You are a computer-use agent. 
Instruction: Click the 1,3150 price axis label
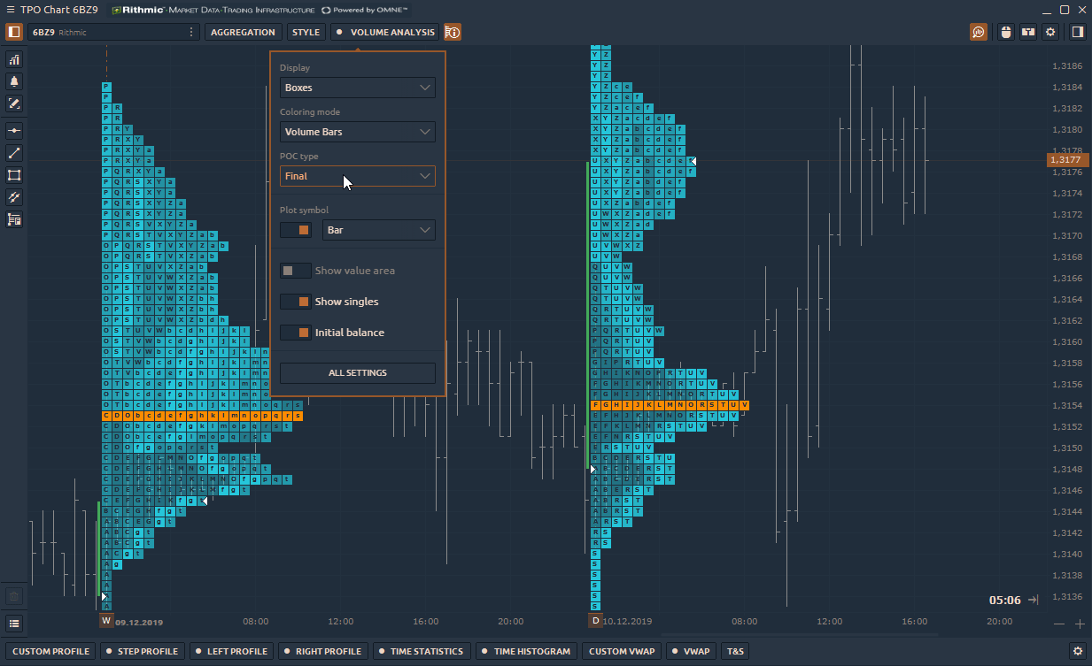[x=1066, y=448]
